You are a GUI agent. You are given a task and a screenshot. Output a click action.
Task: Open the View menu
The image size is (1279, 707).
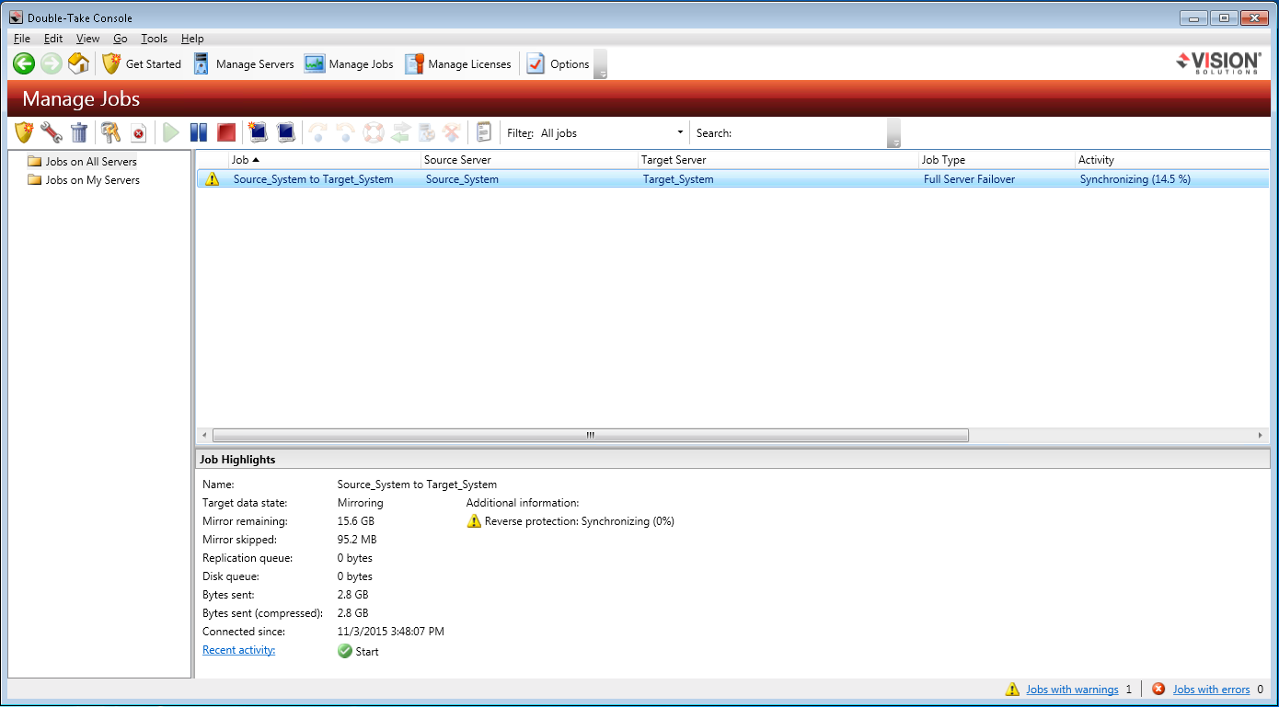click(x=87, y=39)
